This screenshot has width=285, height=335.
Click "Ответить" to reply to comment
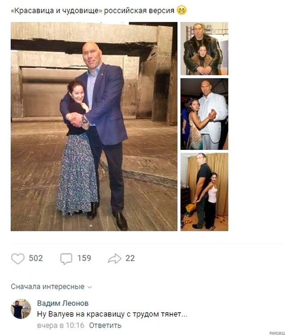[105, 325]
